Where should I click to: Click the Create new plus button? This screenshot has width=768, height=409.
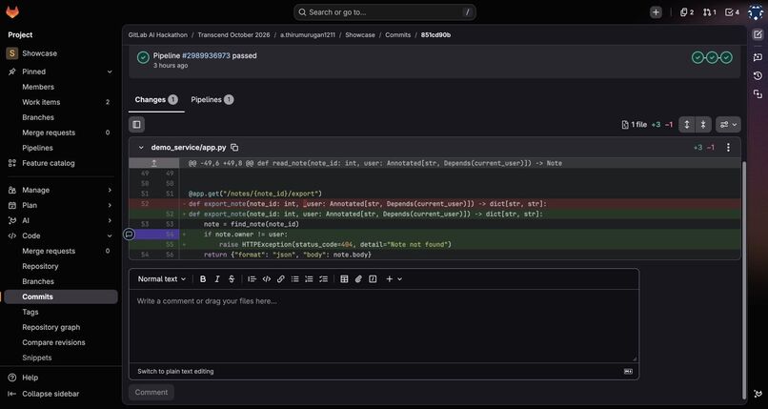(656, 12)
